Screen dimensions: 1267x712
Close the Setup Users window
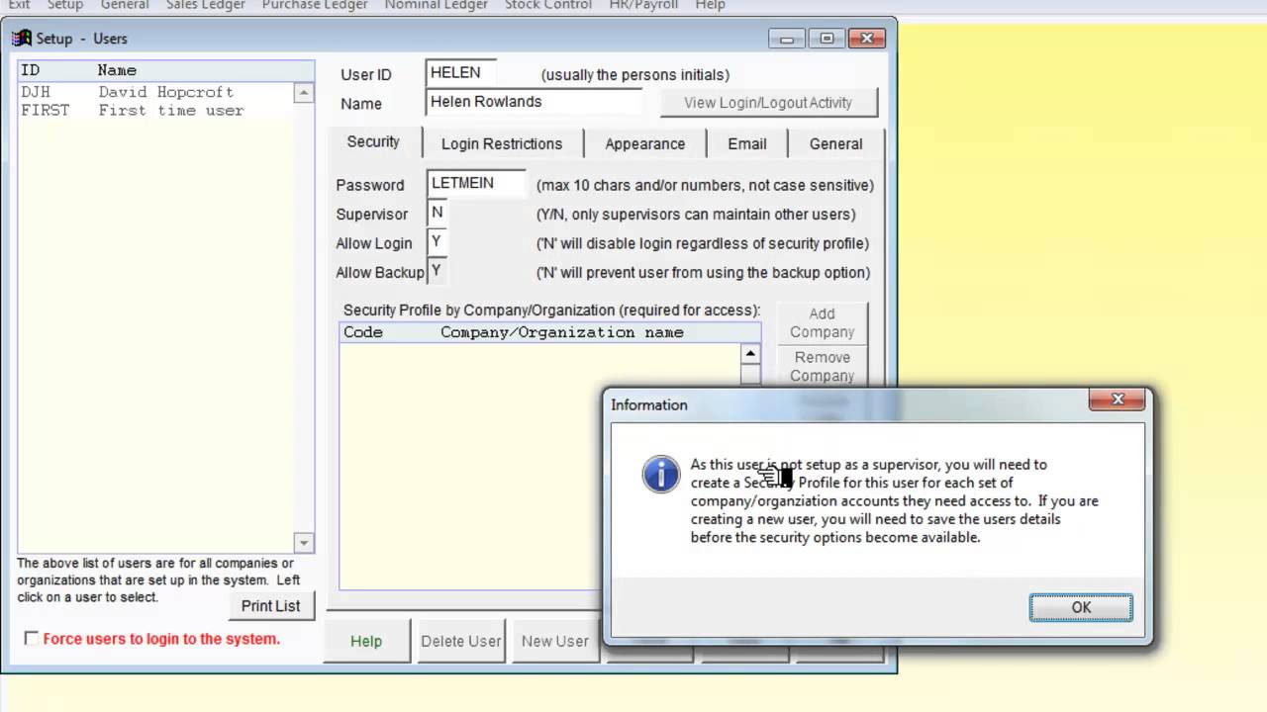click(x=866, y=39)
